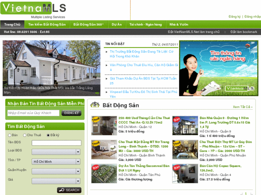Open listing Dự Án Tân Thắng Sacomreal

pyautogui.click(x=144, y=168)
